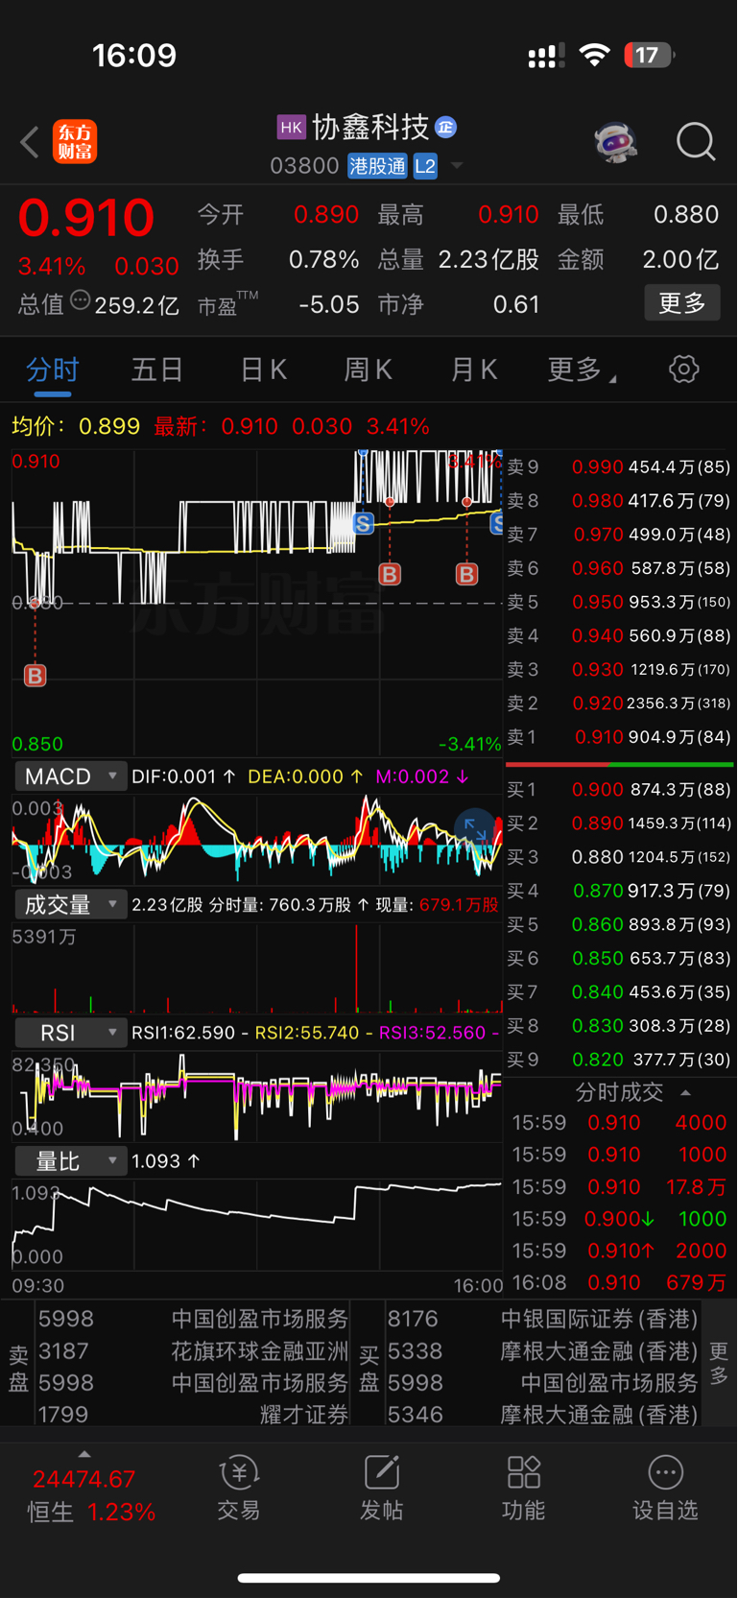Tap the 换手 0.78% value
738x1598 pixels.
point(323,260)
